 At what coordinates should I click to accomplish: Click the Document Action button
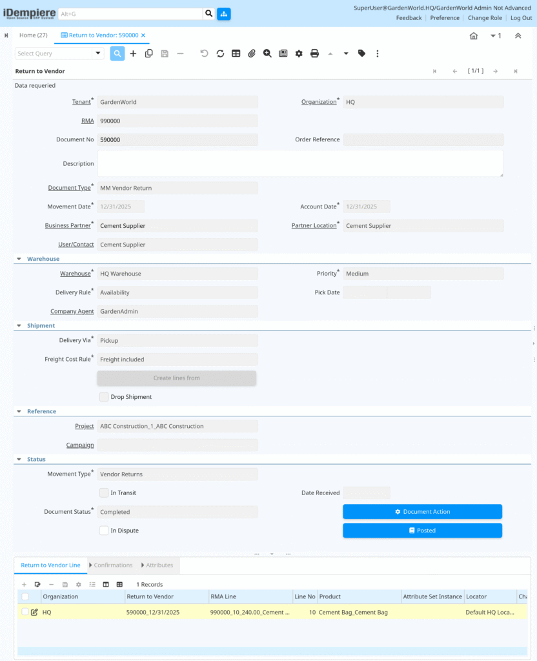pos(422,511)
